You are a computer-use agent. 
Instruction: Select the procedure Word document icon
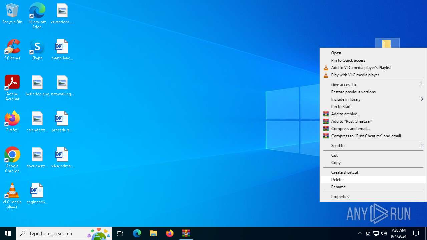(x=62, y=122)
